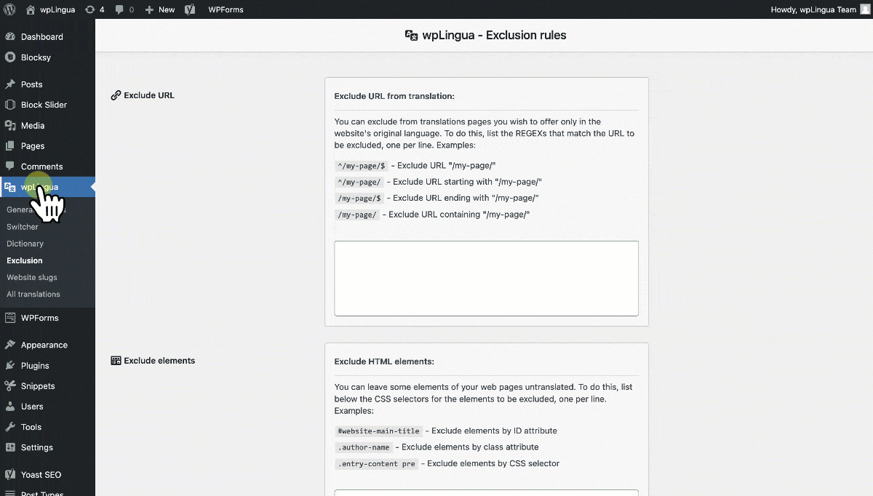The height and width of the screenshot is (496, 873).
Task: Click the user avatar in admin bar
Action: pyautogui.click(x=865, y=9)
